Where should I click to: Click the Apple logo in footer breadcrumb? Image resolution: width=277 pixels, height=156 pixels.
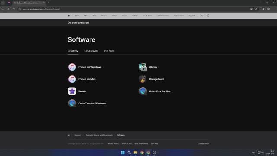69,135
